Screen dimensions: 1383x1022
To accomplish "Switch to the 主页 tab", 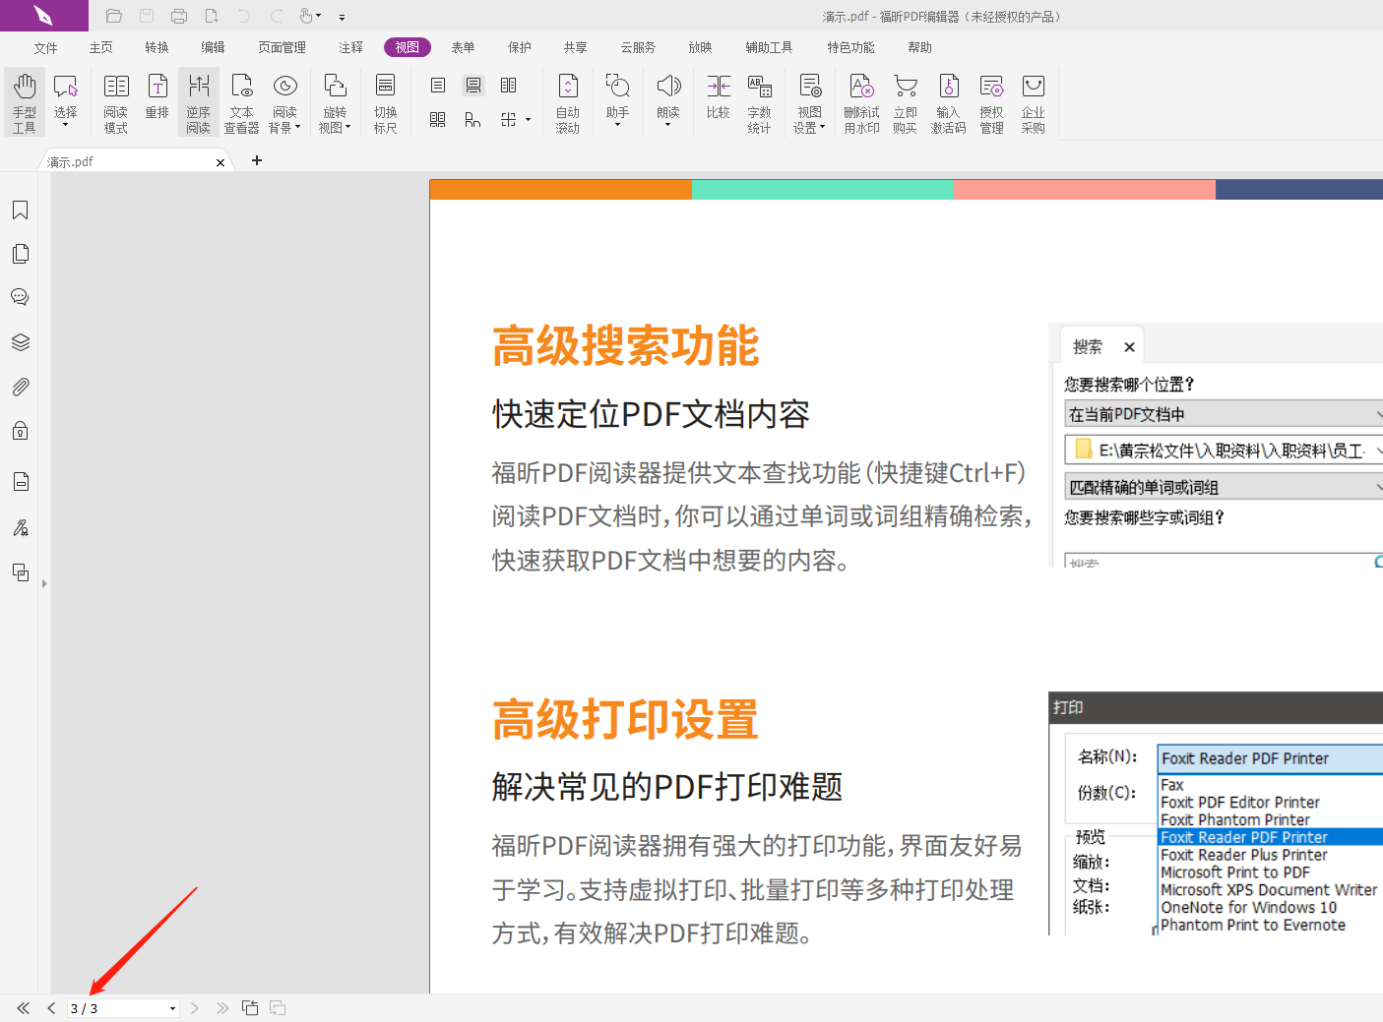I will point(101,47).
